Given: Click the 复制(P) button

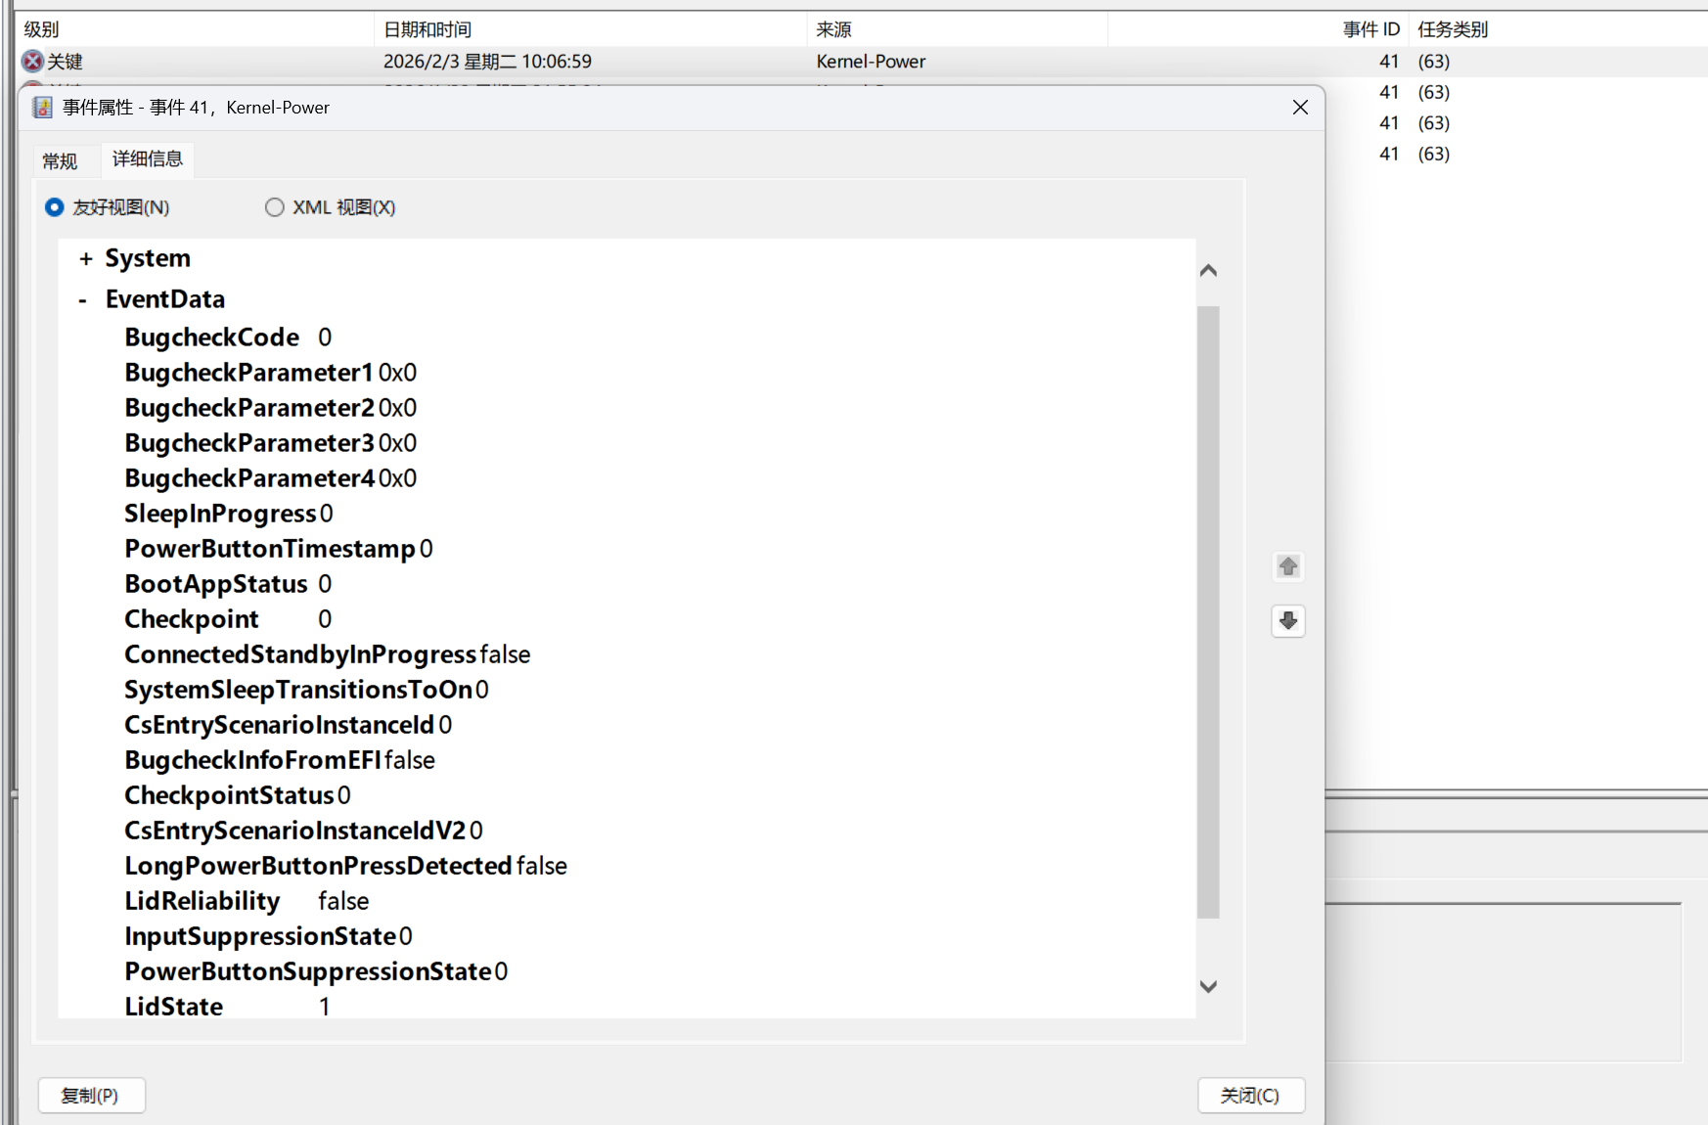Looking at the screenshot, I should [x=91, y=1096].
